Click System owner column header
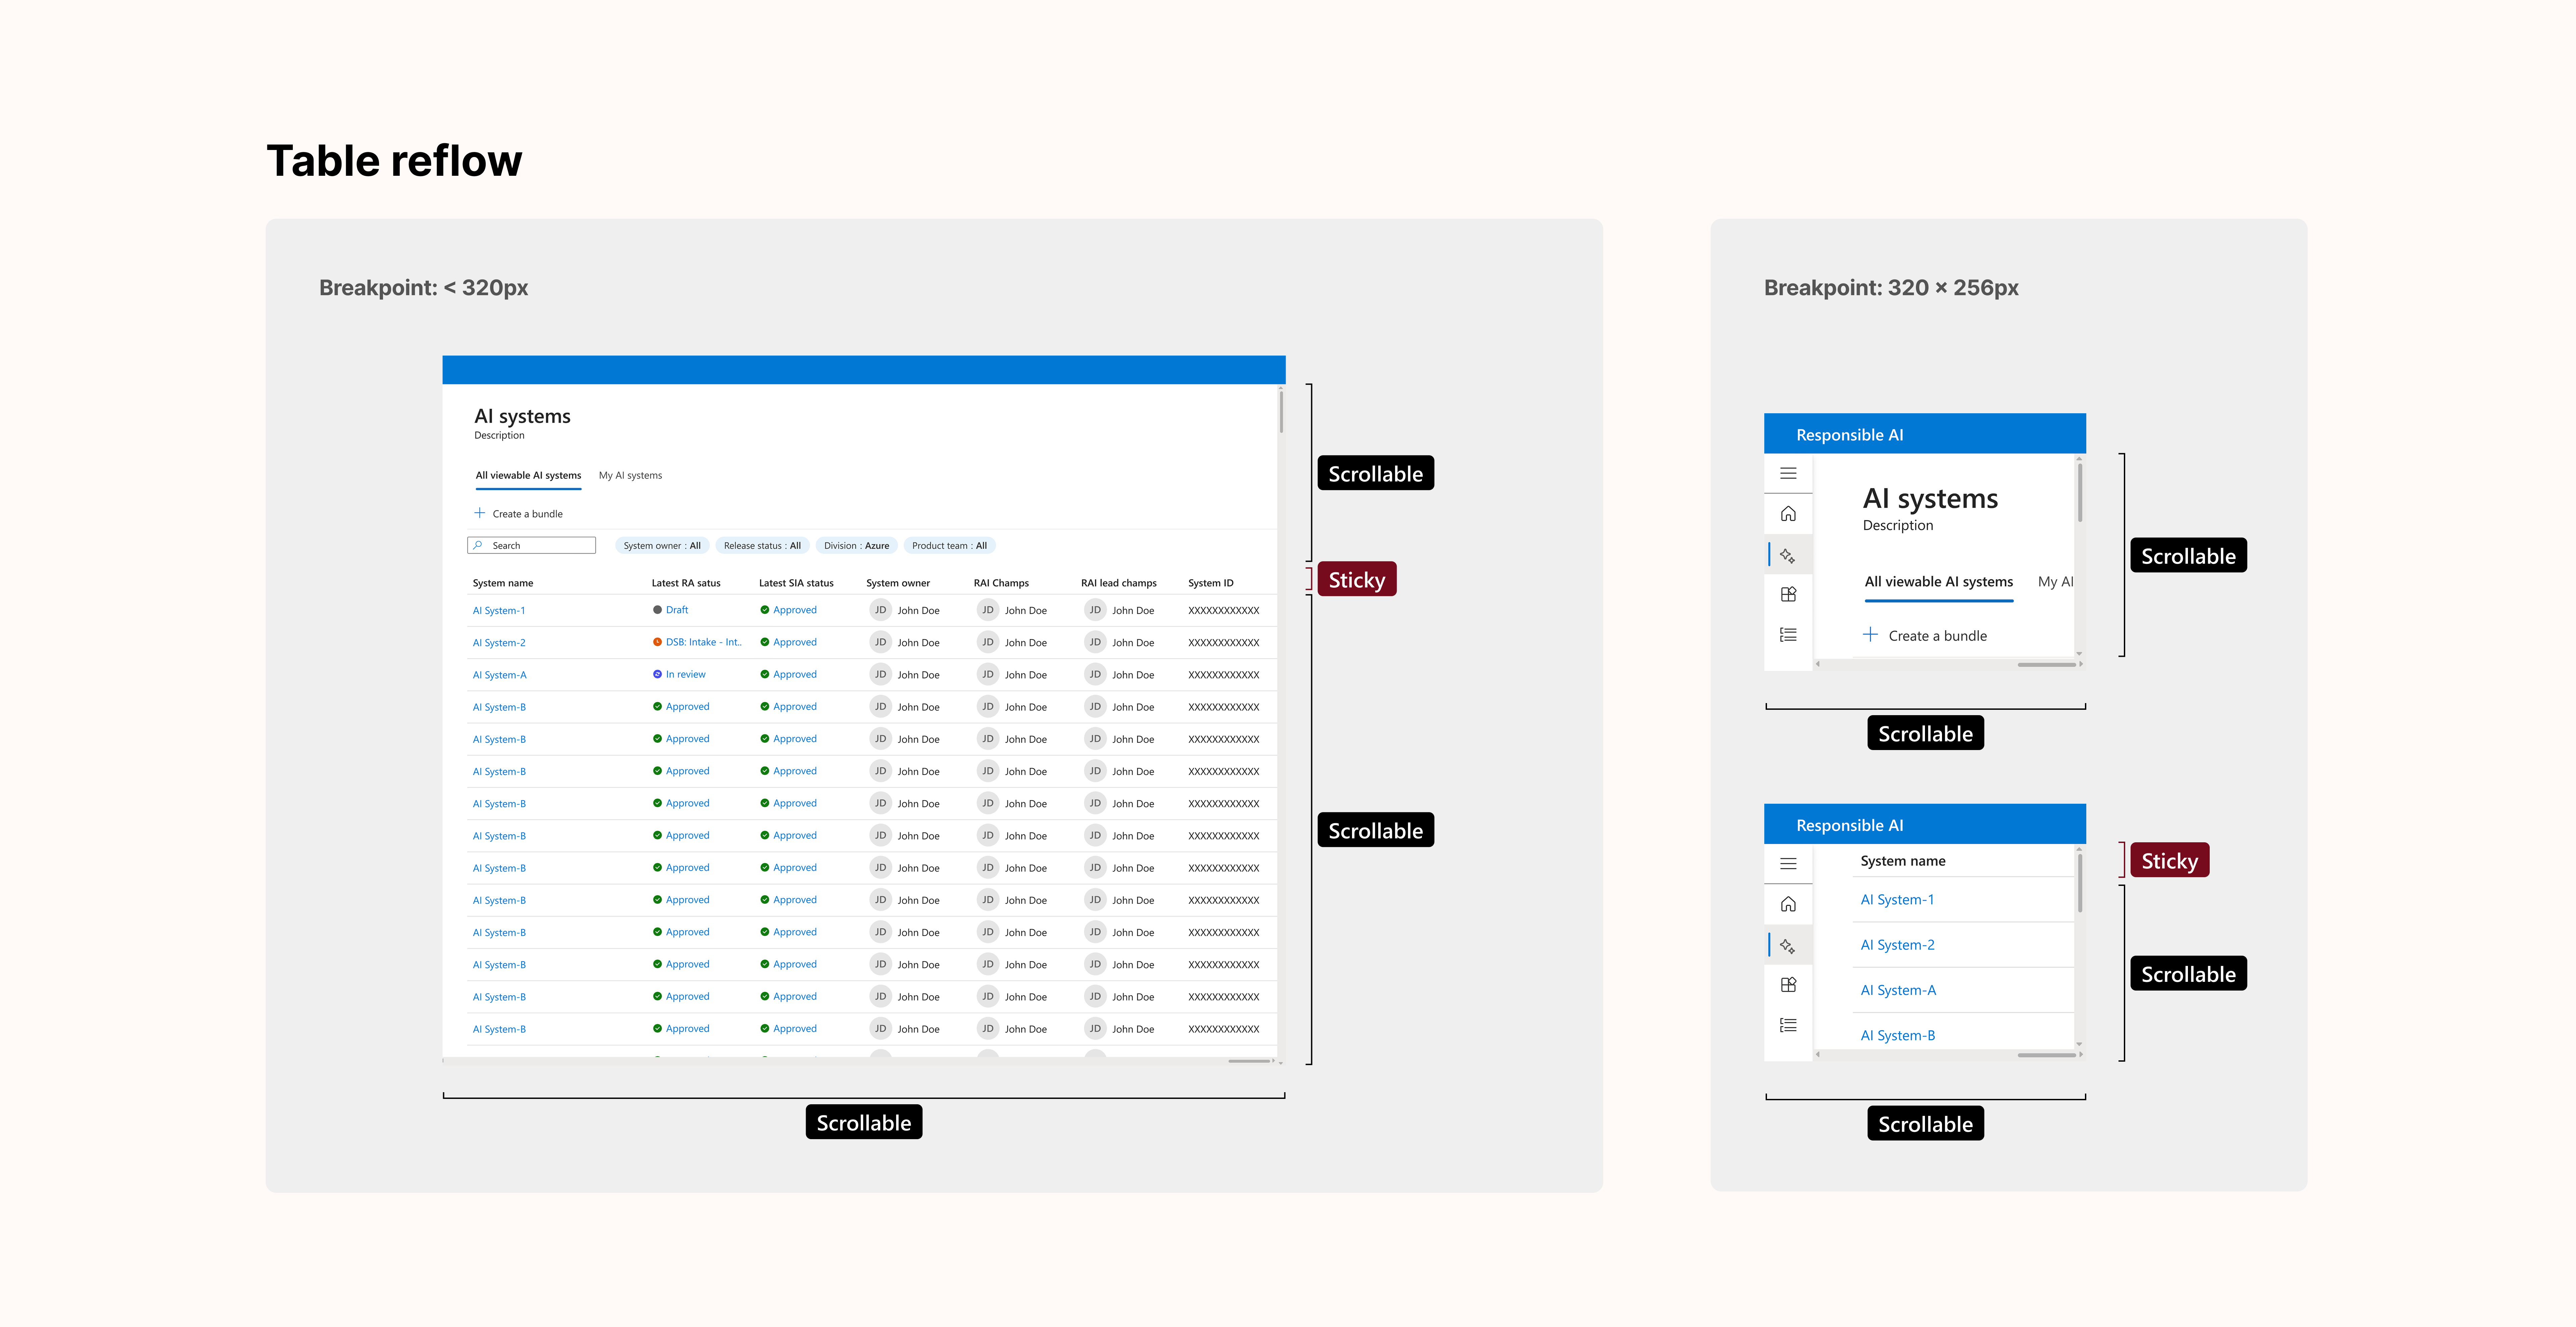Image resolution: width=2576 pixels, height=1327 pixels. (x=898, y=583)
